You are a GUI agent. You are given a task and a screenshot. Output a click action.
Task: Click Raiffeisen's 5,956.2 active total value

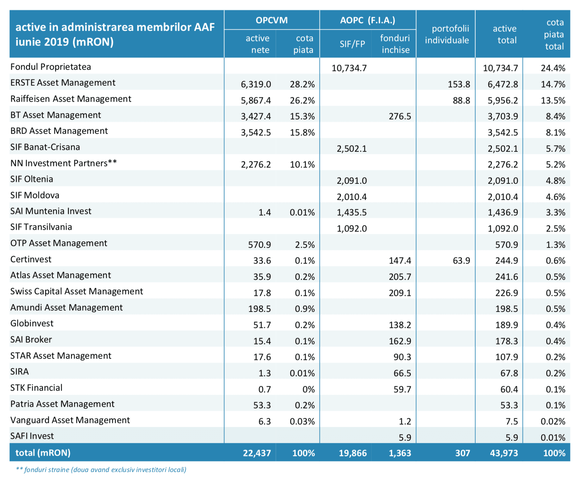[503, 101]
